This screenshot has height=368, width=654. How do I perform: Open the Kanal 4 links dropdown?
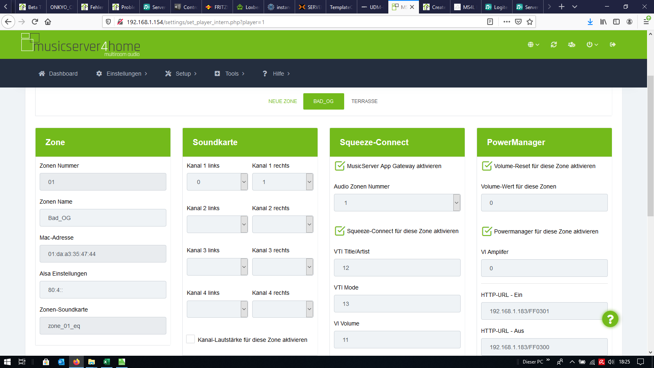pyautogui.click(x=217, y=309)
